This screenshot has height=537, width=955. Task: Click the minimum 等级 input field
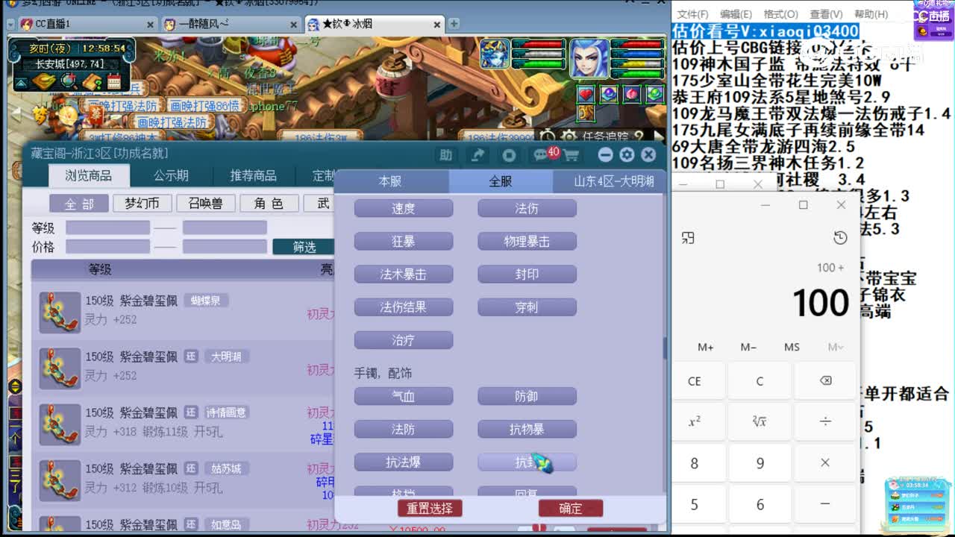[107, 227]
